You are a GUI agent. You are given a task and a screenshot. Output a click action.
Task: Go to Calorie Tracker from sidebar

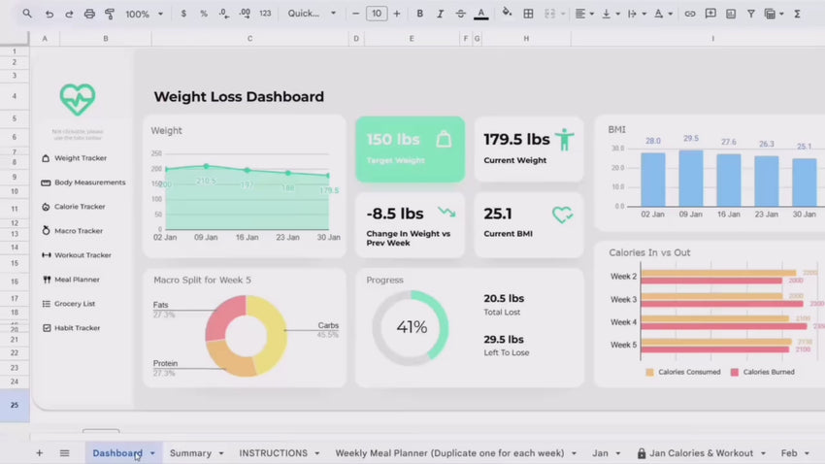[80, 207]
